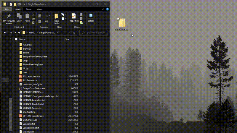237x133 pixels.
Task: Open the Recent locations dropdown arrow
Action: [x=15, y=33]
